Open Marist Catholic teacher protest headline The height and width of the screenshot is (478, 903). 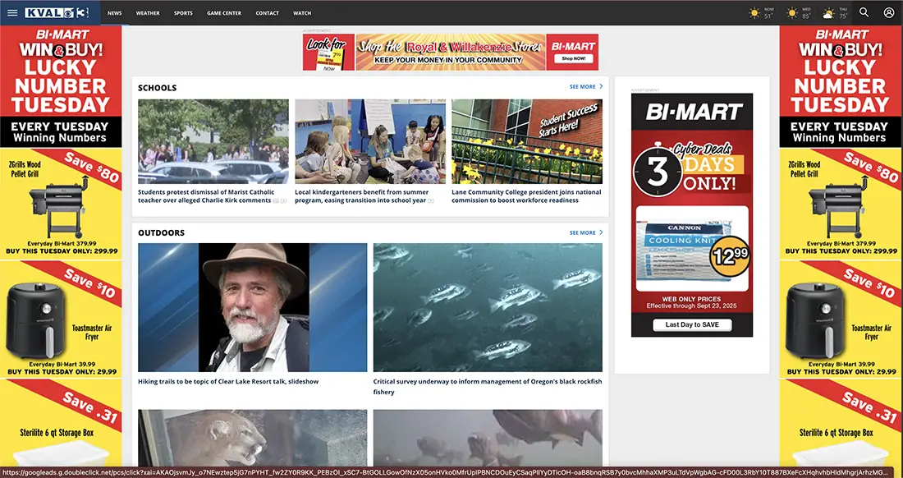pyautogui.click(x=204, y=196)
